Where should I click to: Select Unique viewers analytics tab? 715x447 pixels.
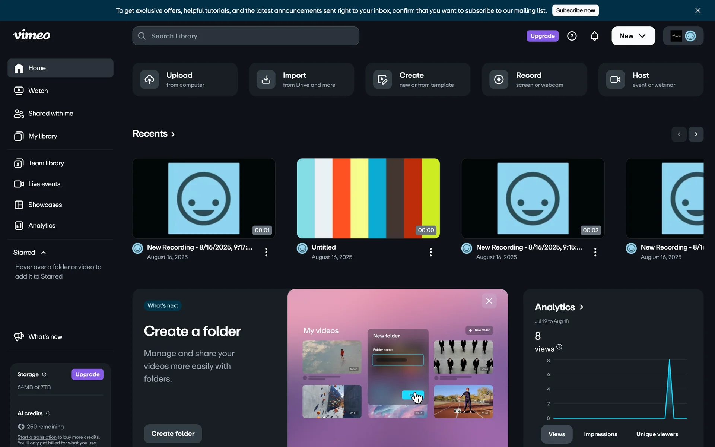(x=657, y=434)
